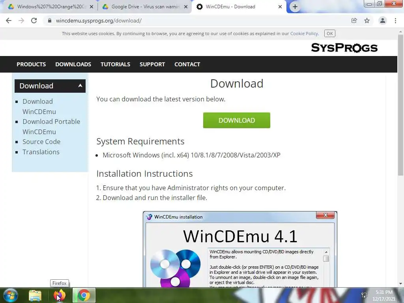This screenshot has height=303, width=404.
Task: Open the TUTORIALS menu
Action: point(115,64)
